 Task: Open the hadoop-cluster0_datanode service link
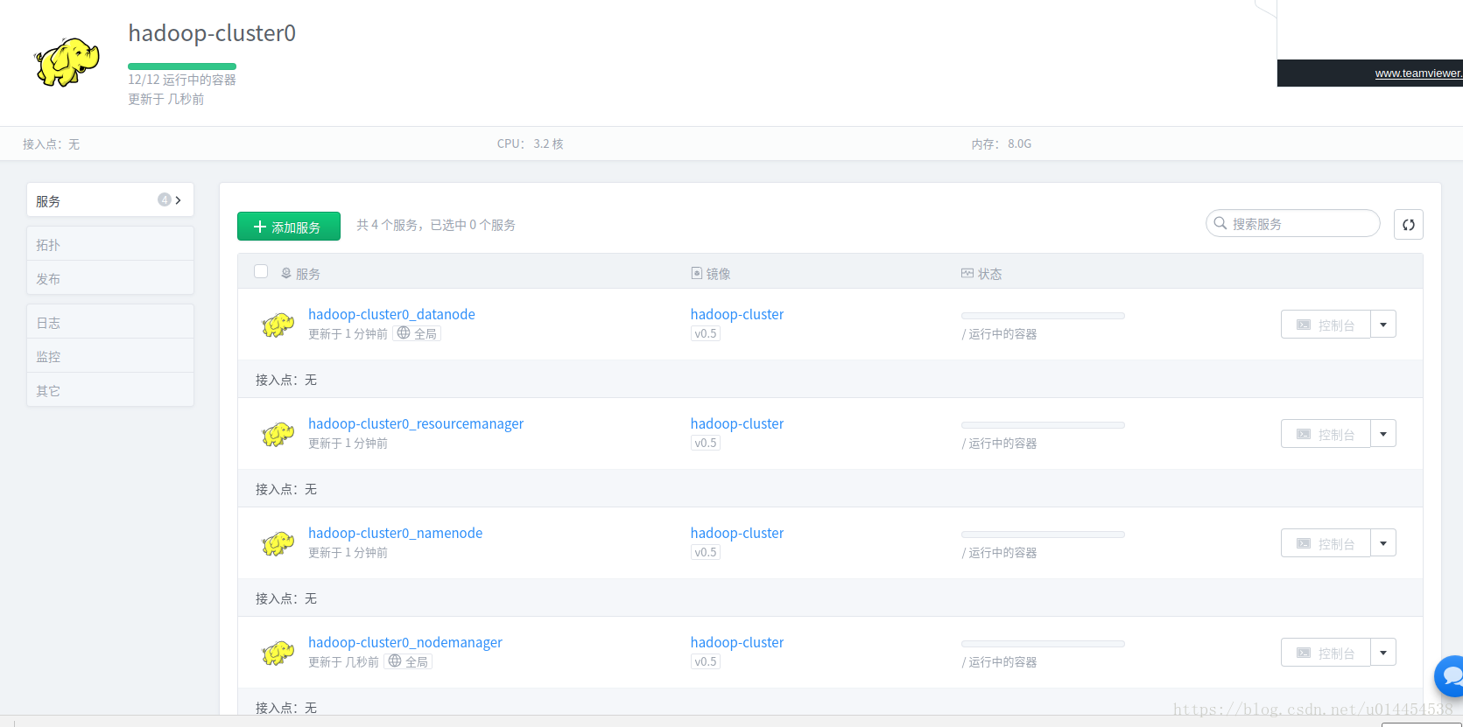[x=391, y=314]
